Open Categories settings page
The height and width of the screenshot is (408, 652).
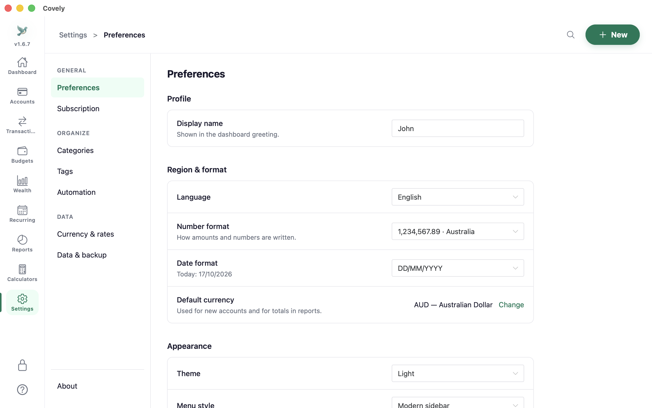coord(97,150)
